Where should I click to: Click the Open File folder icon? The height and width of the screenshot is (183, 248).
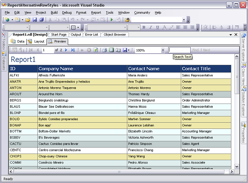(28, 20)
